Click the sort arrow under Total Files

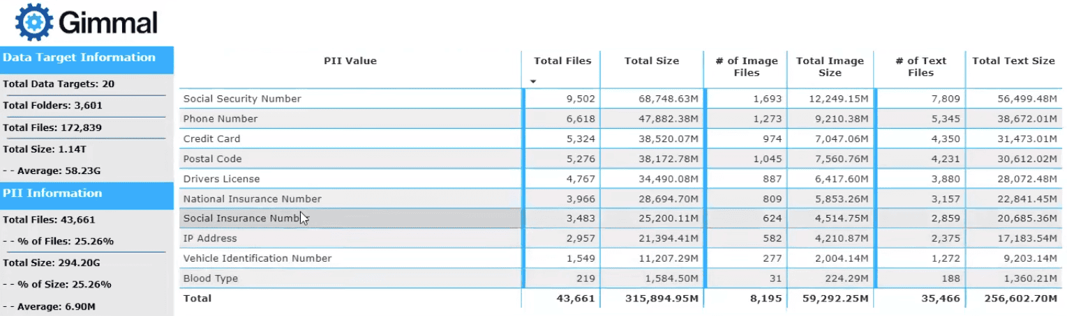533,81
